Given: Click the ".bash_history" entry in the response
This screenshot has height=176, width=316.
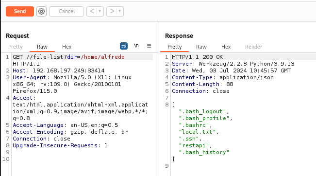Looking at the screenshot, I should tap(204, 152).
